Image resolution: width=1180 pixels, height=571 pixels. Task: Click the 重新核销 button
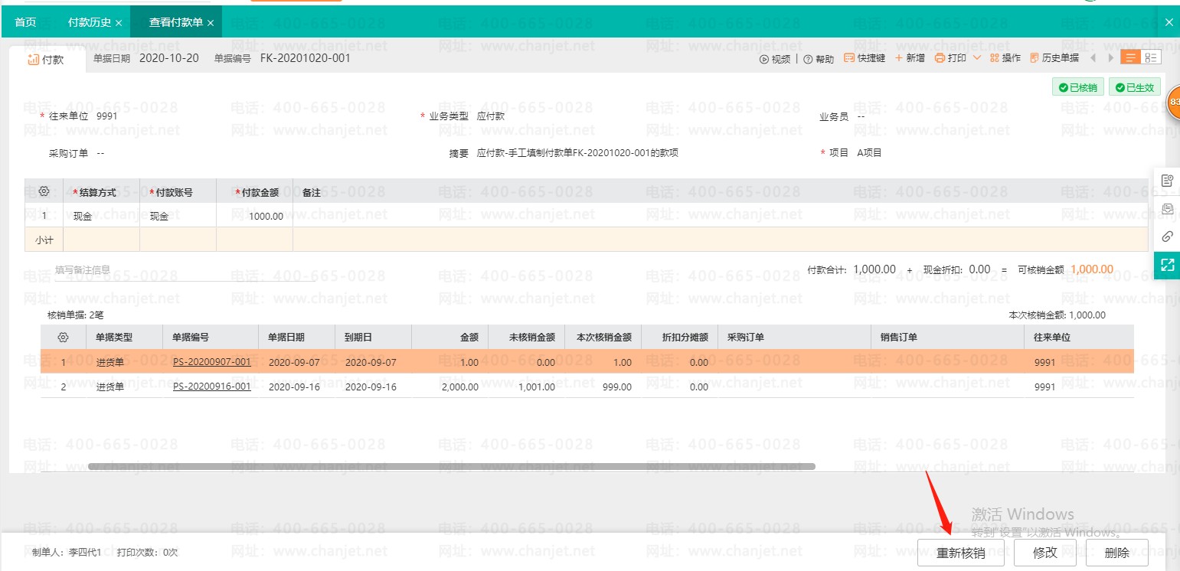pyautogui.click(x=960, y=552)
